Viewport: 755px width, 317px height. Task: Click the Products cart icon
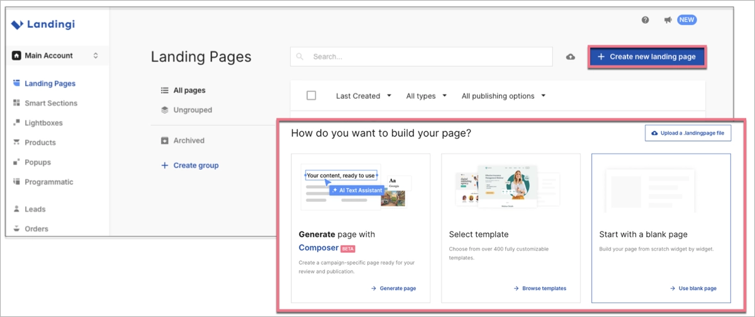coord(17,143)
